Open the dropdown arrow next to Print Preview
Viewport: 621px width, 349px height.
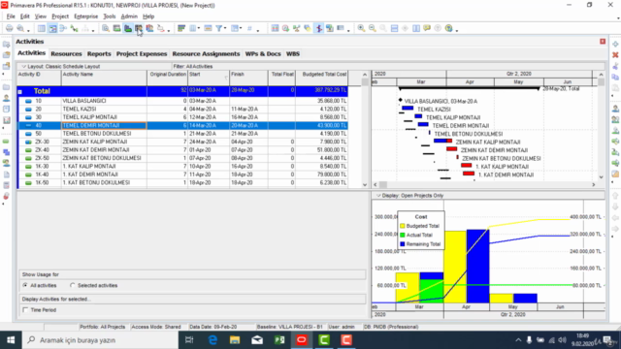[x=28, y=30]
